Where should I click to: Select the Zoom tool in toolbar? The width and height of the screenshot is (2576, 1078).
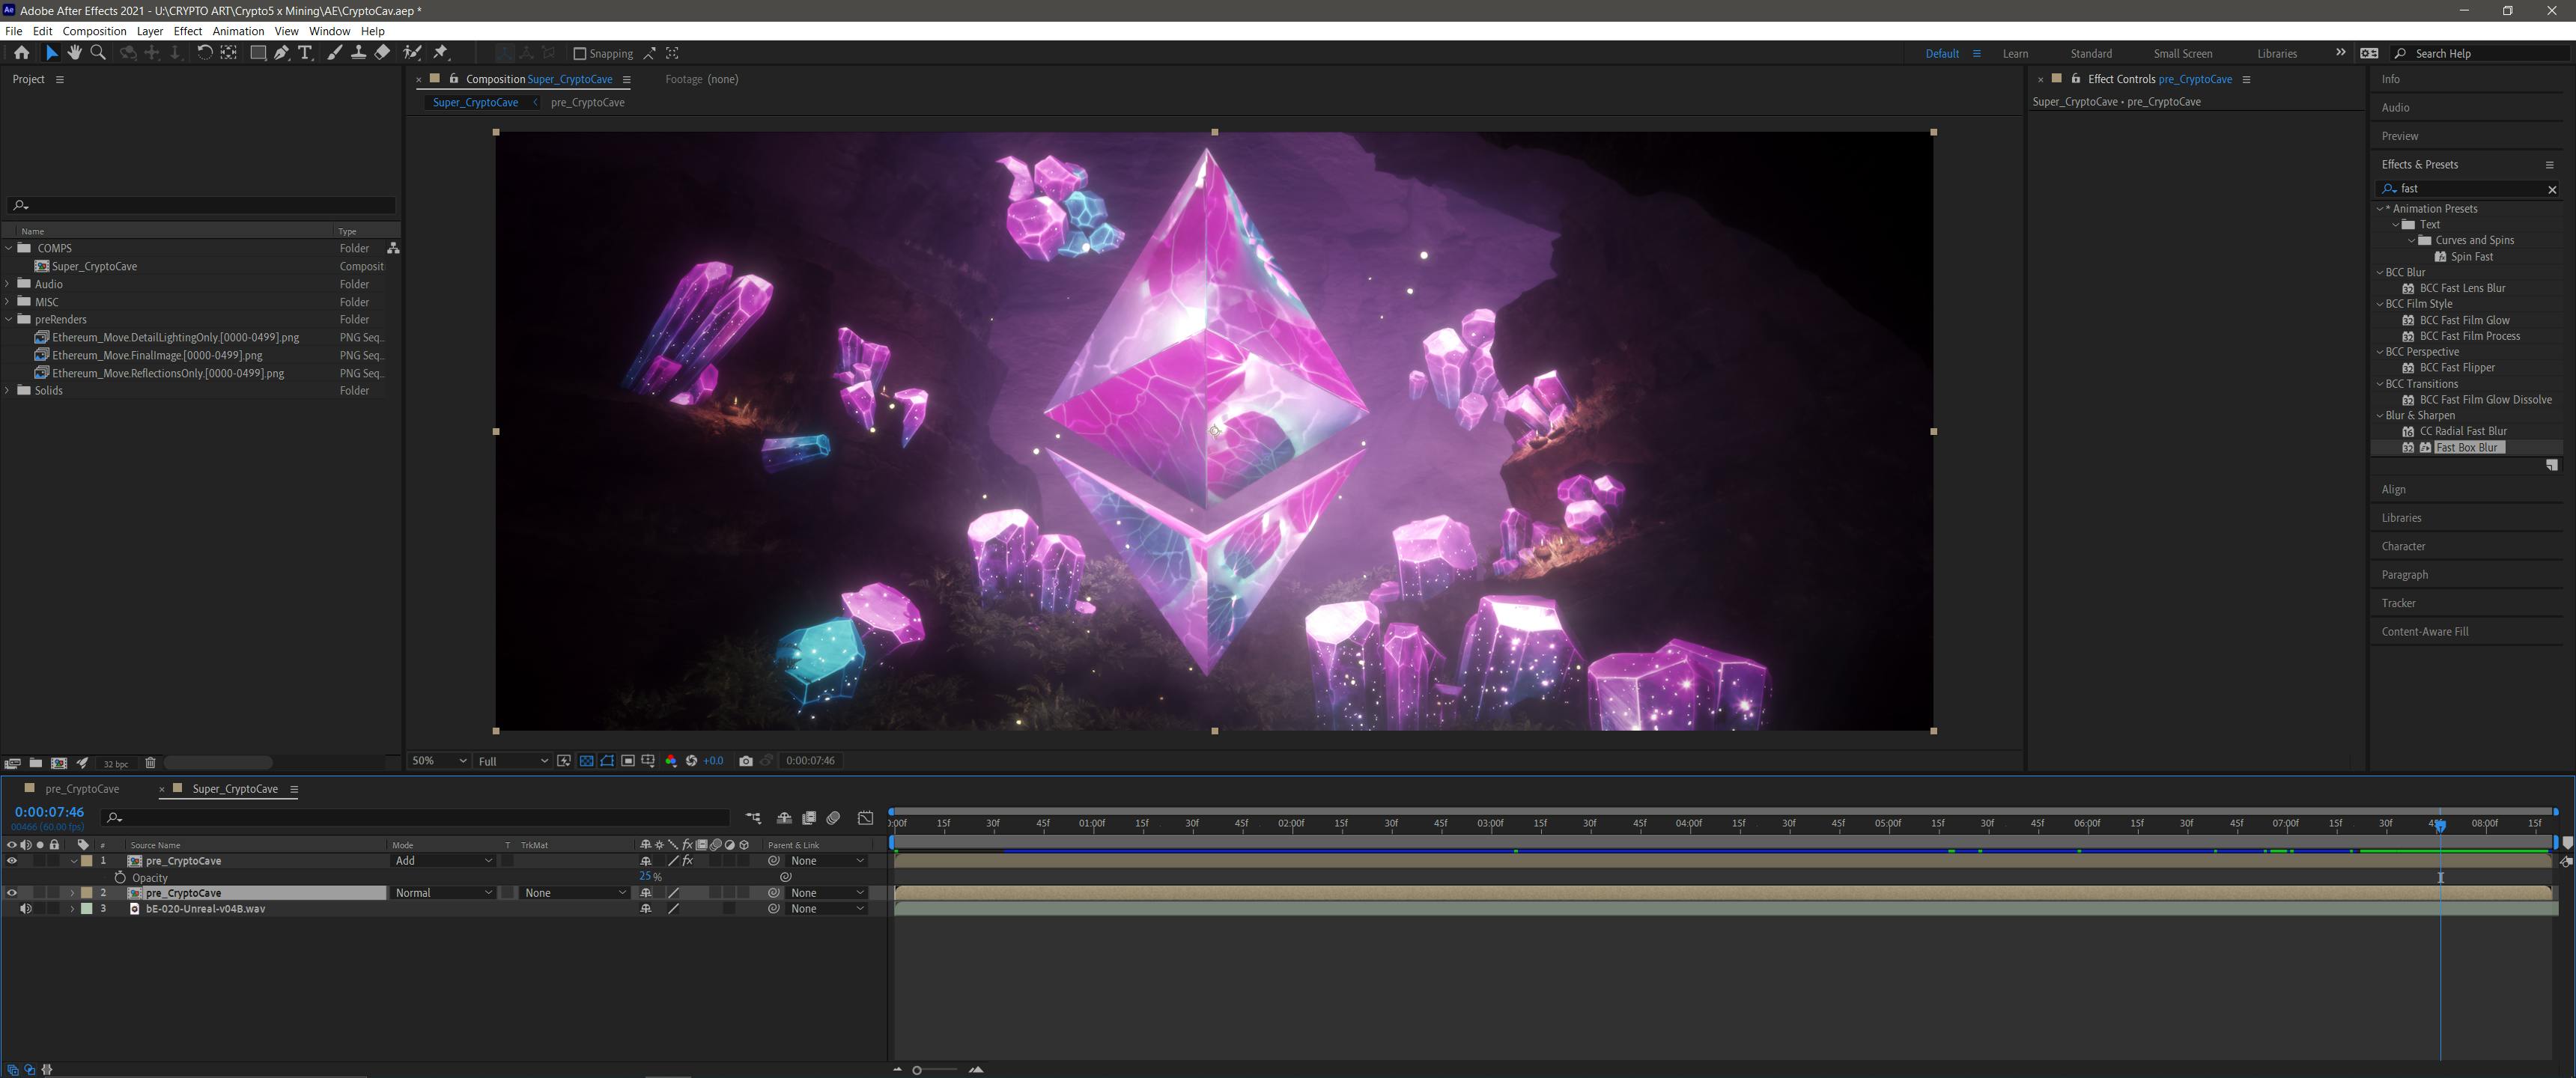98,53
